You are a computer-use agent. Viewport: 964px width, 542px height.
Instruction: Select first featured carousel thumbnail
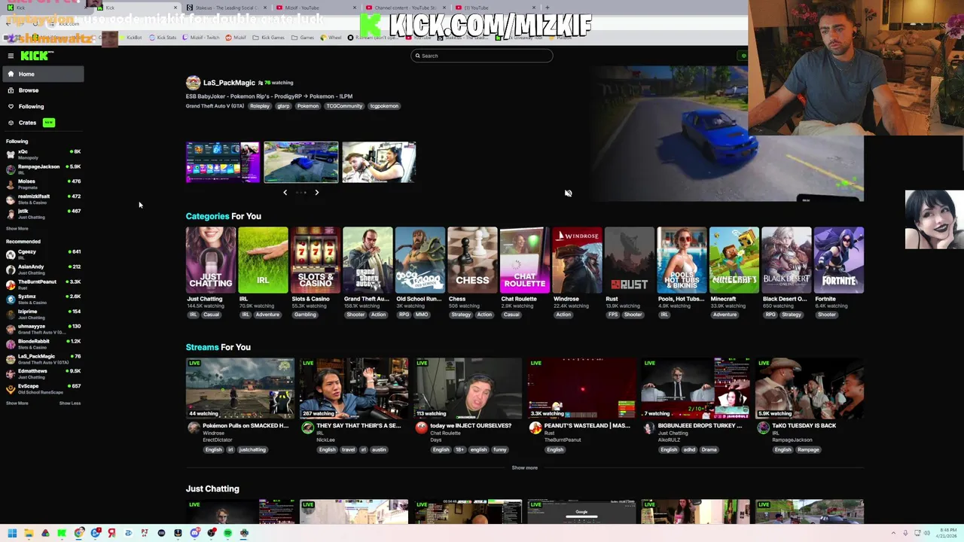[223, 162]
